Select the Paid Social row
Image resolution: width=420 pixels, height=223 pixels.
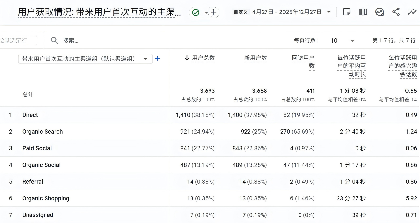[x=37, y=148]
